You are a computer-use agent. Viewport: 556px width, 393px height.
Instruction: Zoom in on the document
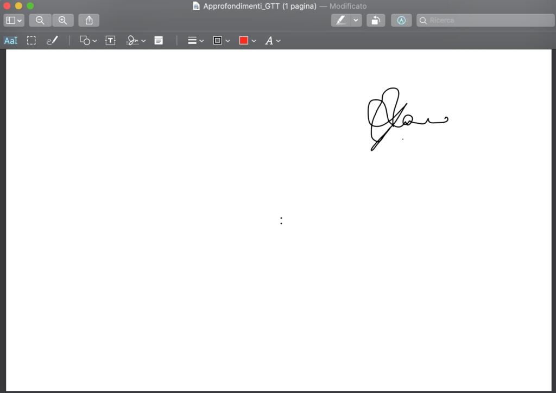pyautogui.click(x=63, y=21)
